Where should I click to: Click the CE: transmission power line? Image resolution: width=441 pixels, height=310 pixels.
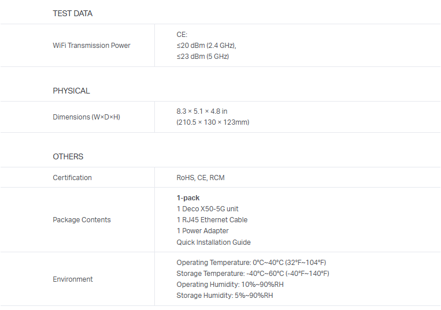[182, 35]
